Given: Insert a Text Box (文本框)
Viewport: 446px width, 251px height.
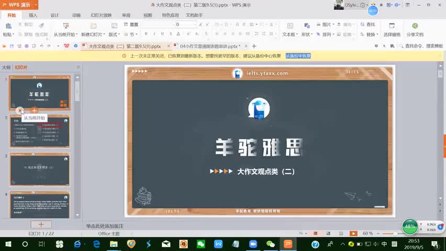Looking at the screenshot, I should tap(290, 30).
